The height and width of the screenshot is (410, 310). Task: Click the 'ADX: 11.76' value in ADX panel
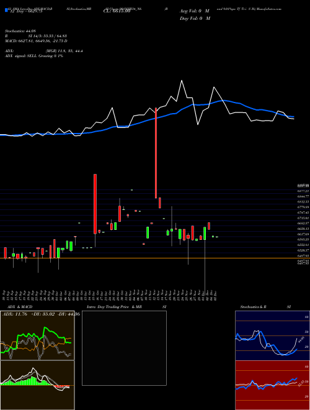click(x=15, y=314)
